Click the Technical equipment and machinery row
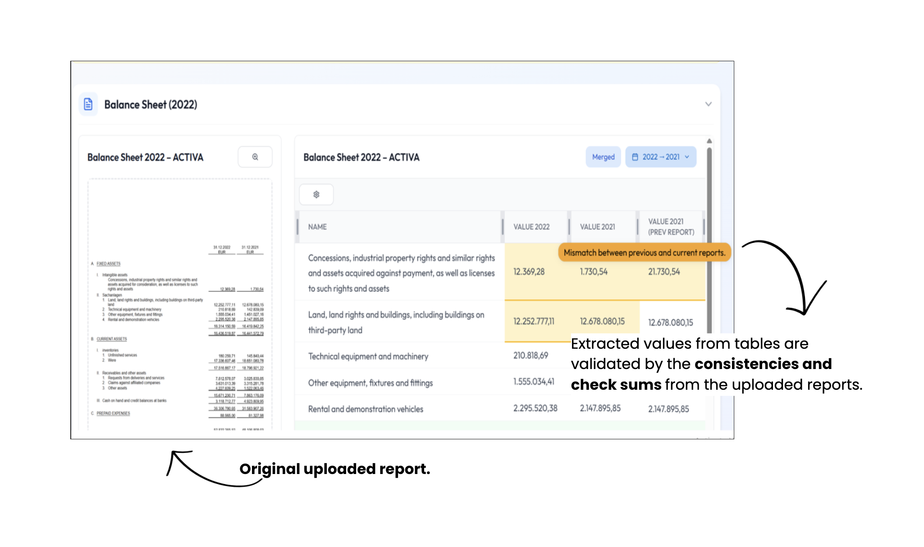 click(368, 356)
